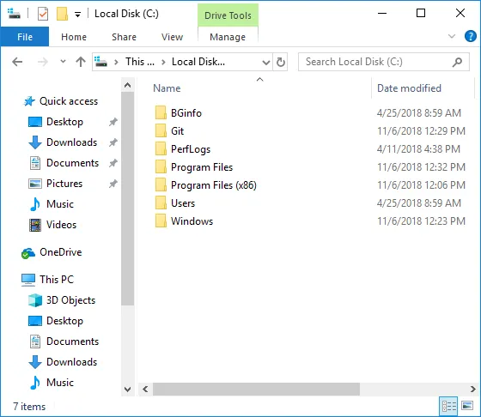
Task: Go up one level with up arrow
Action: [81, 62]
